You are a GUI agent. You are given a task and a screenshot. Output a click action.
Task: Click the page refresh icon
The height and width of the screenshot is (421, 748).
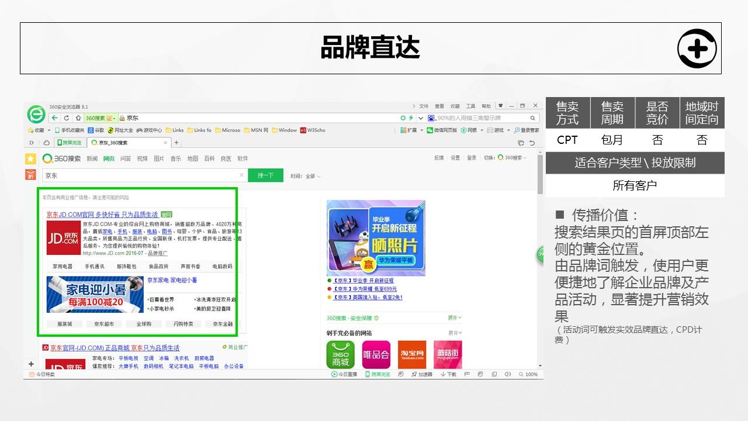[66, 118]
